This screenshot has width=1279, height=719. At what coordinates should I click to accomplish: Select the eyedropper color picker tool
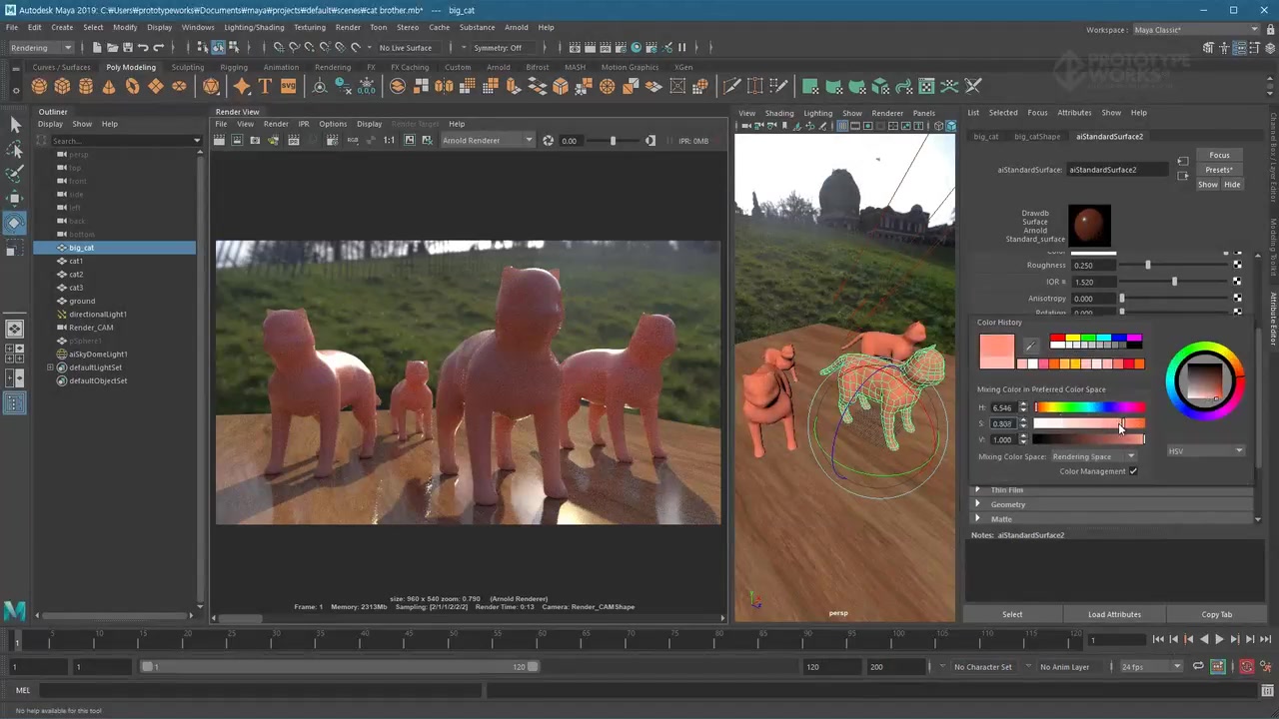(1030, 347)
